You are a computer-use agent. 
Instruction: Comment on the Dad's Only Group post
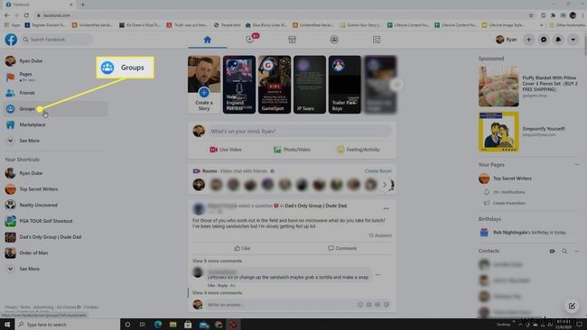click(x=342, y=248)
